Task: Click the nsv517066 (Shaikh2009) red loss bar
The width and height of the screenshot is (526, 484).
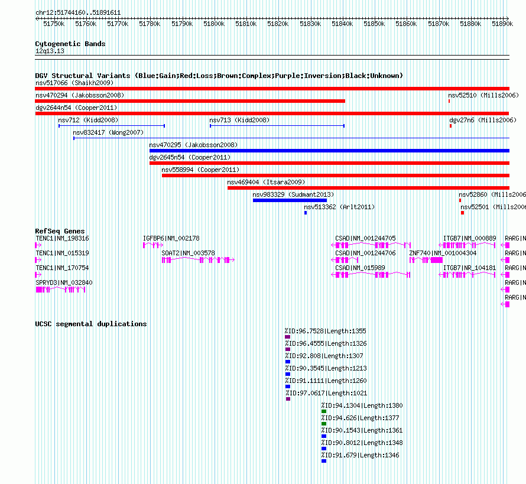Action: [x=272, y=89]
